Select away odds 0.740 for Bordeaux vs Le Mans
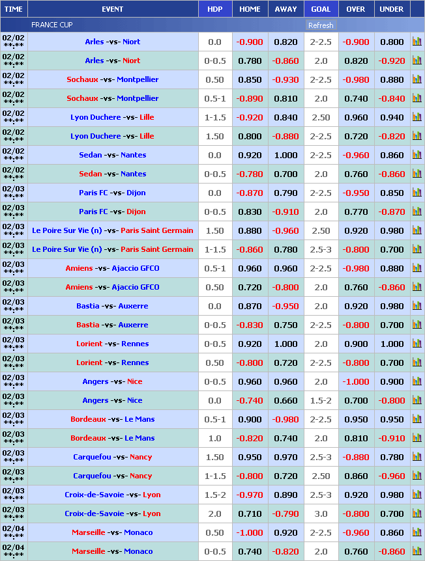Image resolution: width=425 pixels, height=561 pixels. tap(286, 438)
